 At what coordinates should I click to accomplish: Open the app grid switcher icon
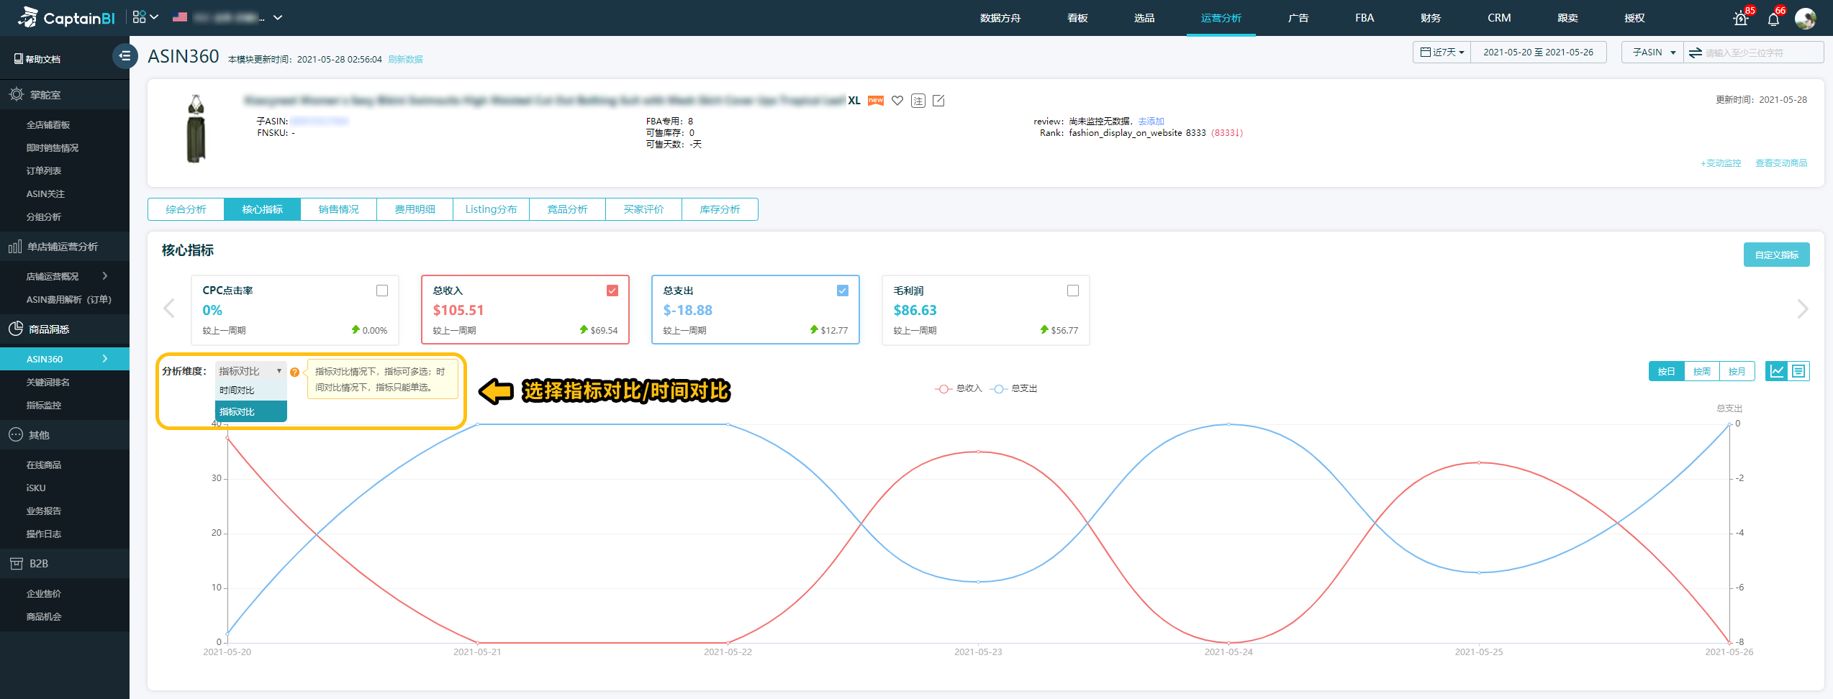point(140,17)
